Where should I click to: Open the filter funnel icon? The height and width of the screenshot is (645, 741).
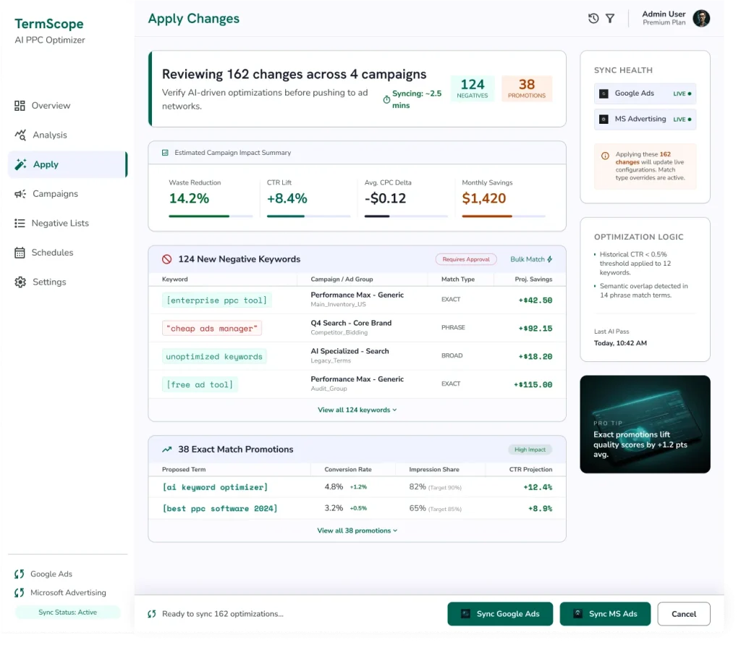[610, 18]
